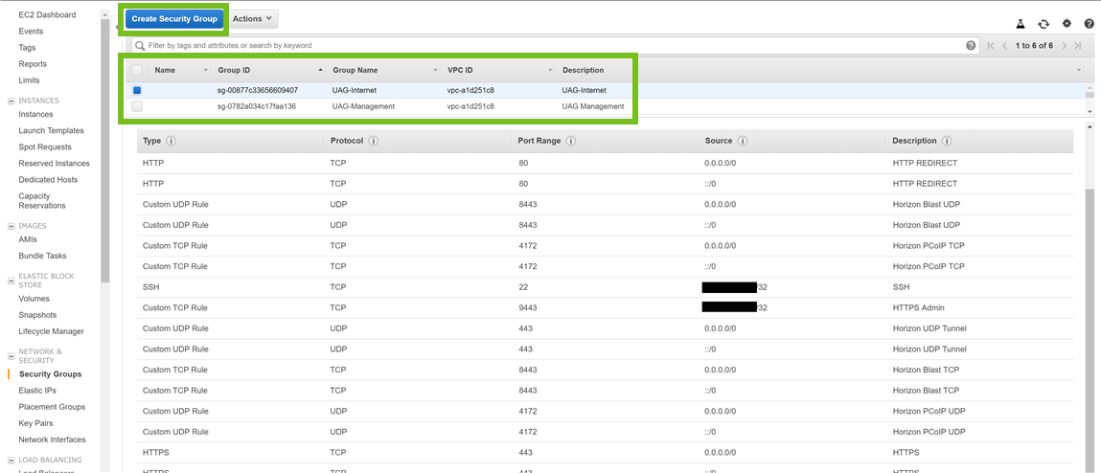Open Spot Requests
Screen dimensions: 1101x473
pyautogui.click(x=45, y=146)
